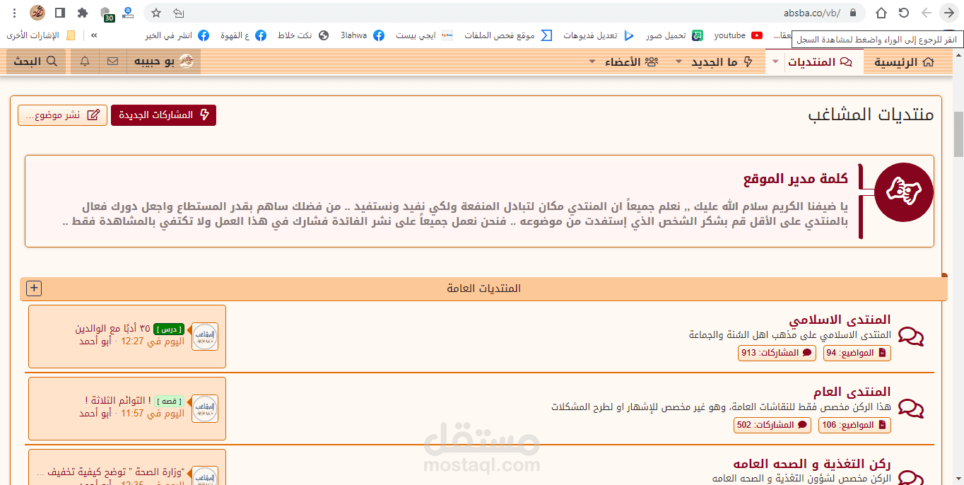Click the المواضيع: 106 badge
The height and width of the screenshot is (485, 964).
854,425
